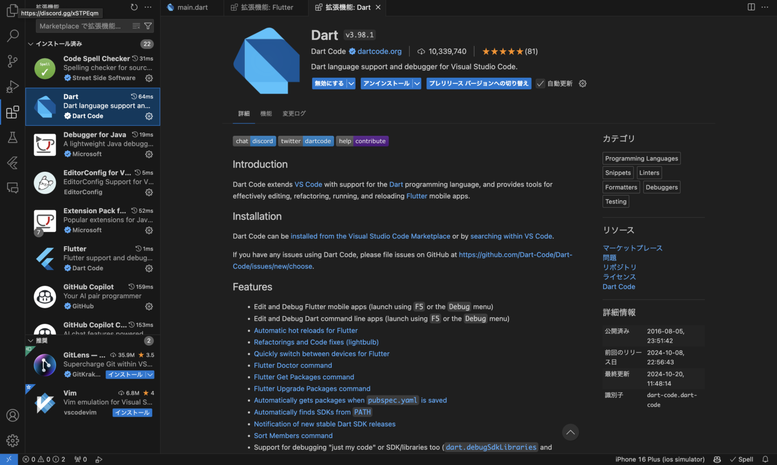Expand the アンインストール dropdown arrow
The height and width of the screenshot is (465, 777).
416,83
